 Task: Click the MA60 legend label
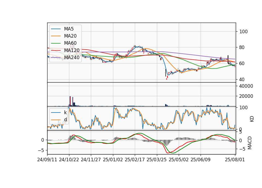pos(70,43)
